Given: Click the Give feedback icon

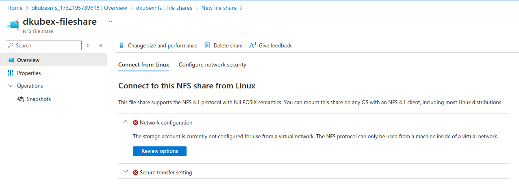Looking at the screenshot, I should 253,45.
